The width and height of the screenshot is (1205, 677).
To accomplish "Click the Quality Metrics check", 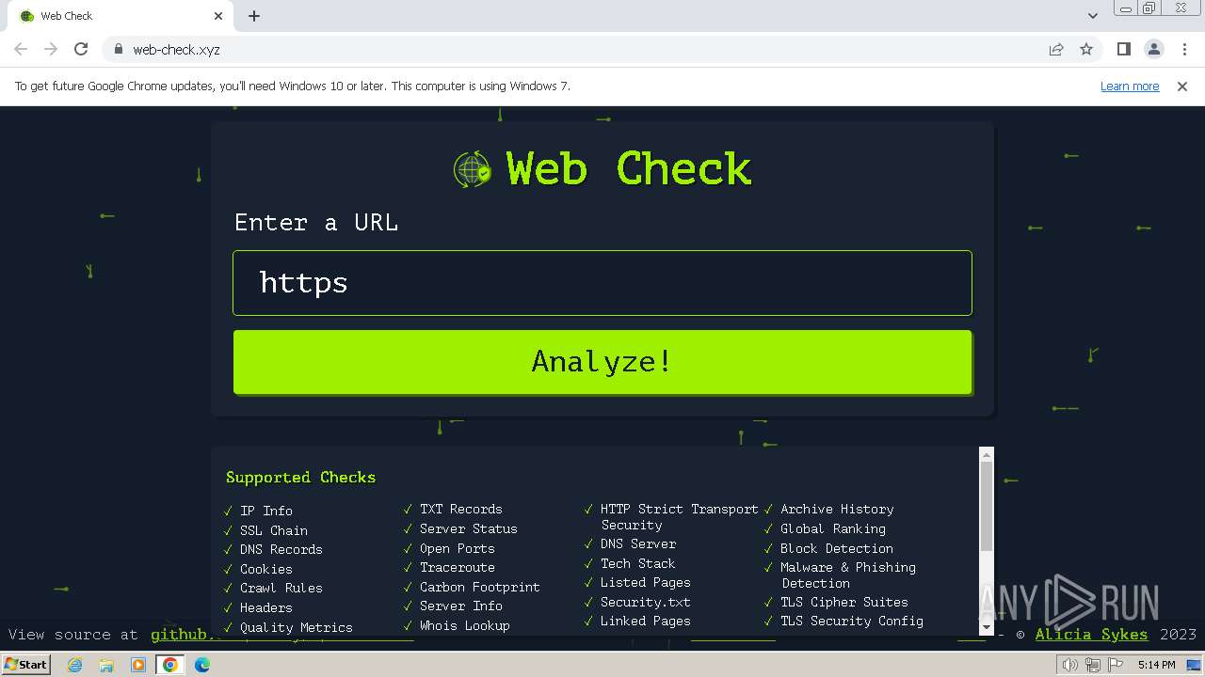I will (297, 627).
